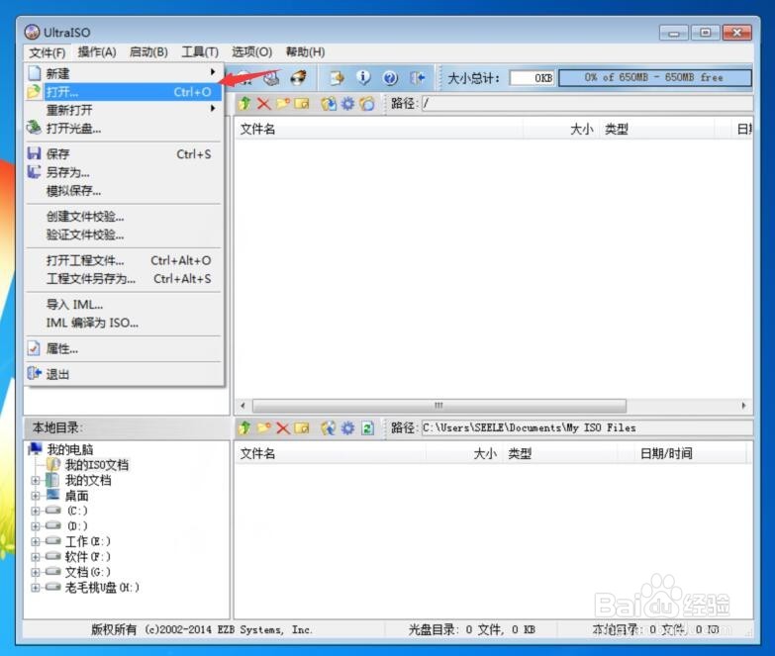Expand the 文档 (G:) drive node
The image size is (775, 656).
(x=35, y=572)
